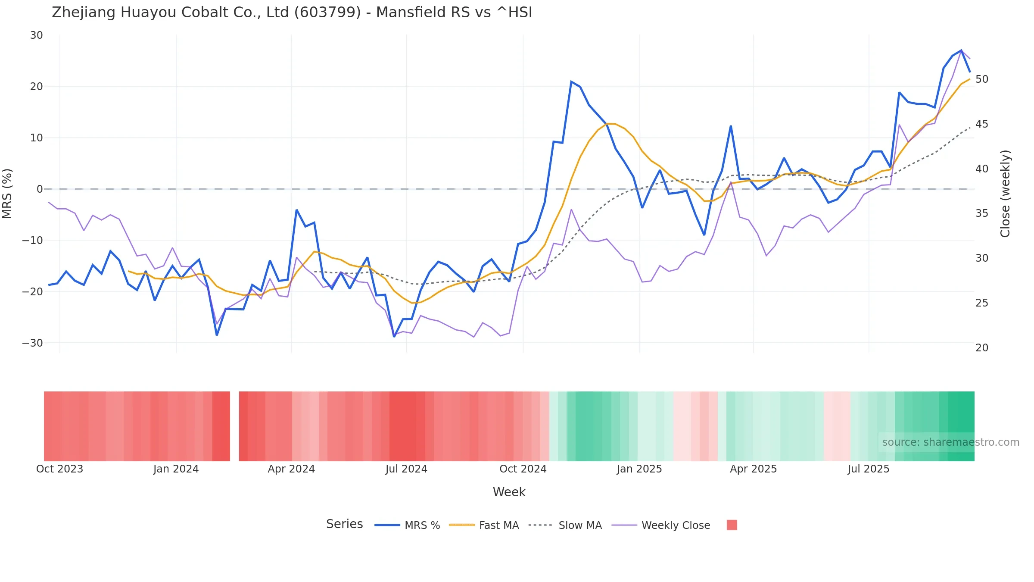The width and height of the screenshot is (1034, 582).
Task: Click the 'Oct 2024' x-axis label
Action: [523, 469]
